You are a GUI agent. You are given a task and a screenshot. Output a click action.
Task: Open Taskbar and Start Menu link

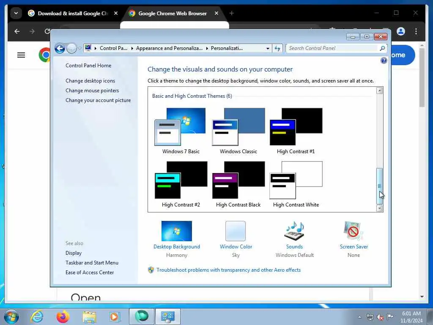92,262
